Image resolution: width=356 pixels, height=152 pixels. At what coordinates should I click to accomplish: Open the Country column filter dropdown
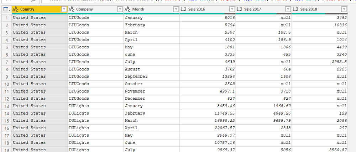point(64,9)
